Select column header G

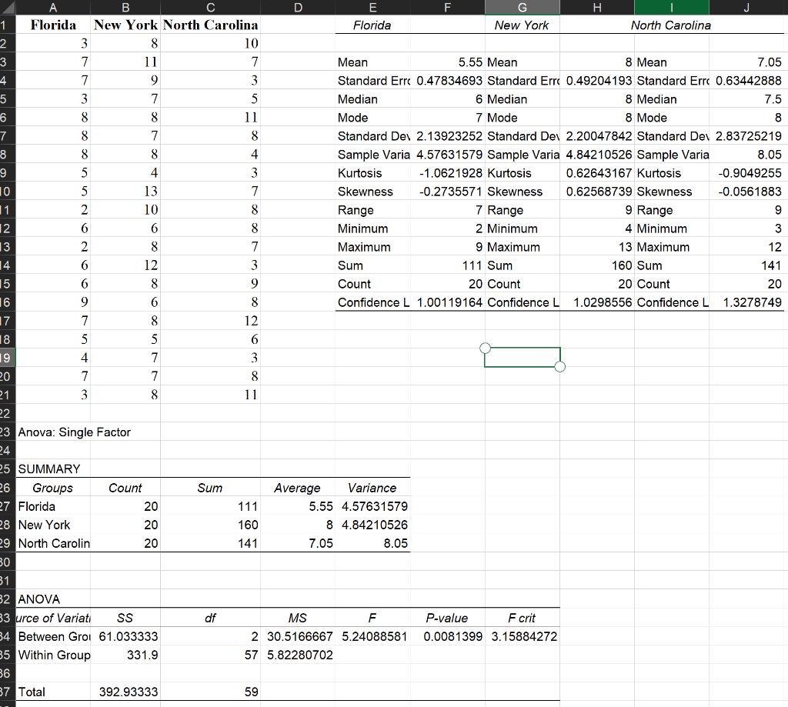coord(523,7)
